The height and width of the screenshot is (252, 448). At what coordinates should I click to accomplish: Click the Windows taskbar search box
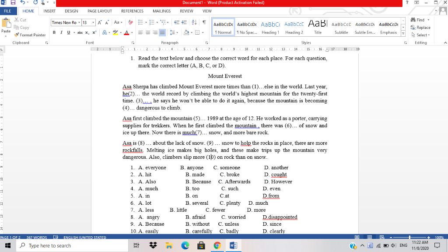coord(72,246)
